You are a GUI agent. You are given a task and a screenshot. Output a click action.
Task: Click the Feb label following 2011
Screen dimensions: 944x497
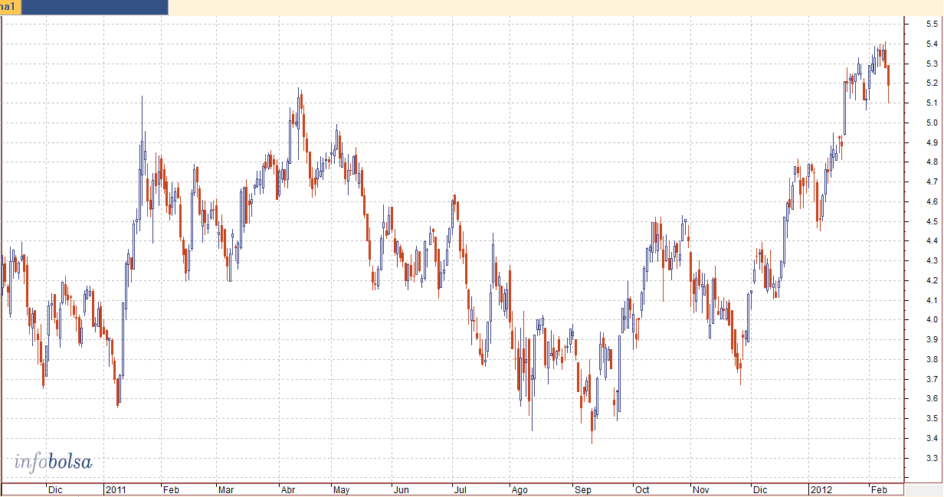tap(171, 489)
